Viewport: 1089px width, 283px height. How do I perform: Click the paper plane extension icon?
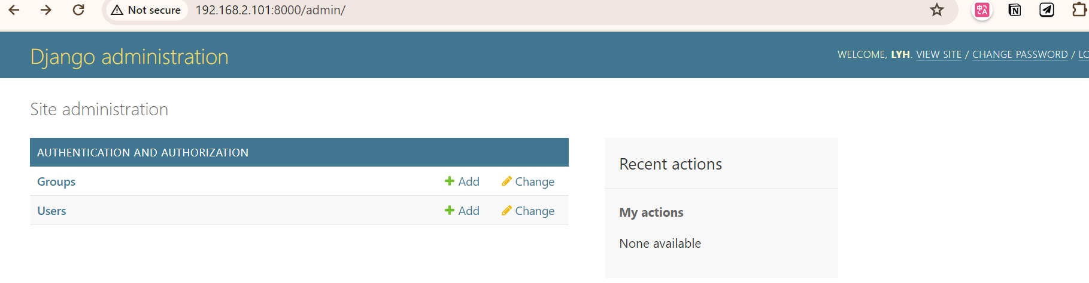1046,10
